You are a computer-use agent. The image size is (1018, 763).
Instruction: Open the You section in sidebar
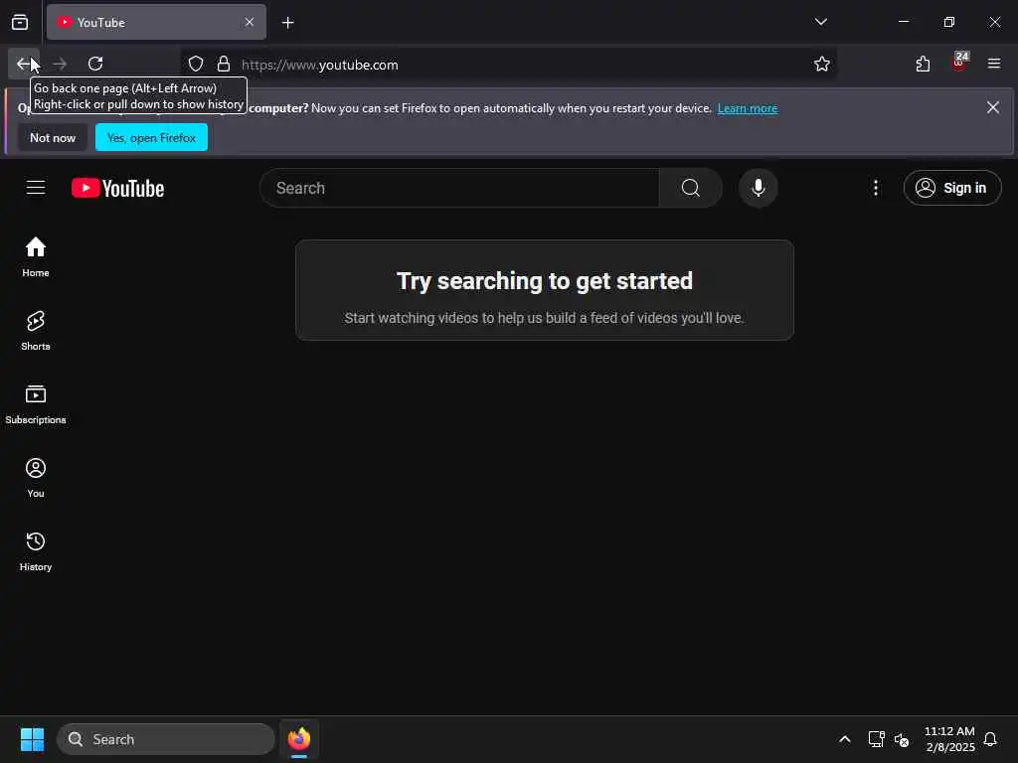(36, 478)
